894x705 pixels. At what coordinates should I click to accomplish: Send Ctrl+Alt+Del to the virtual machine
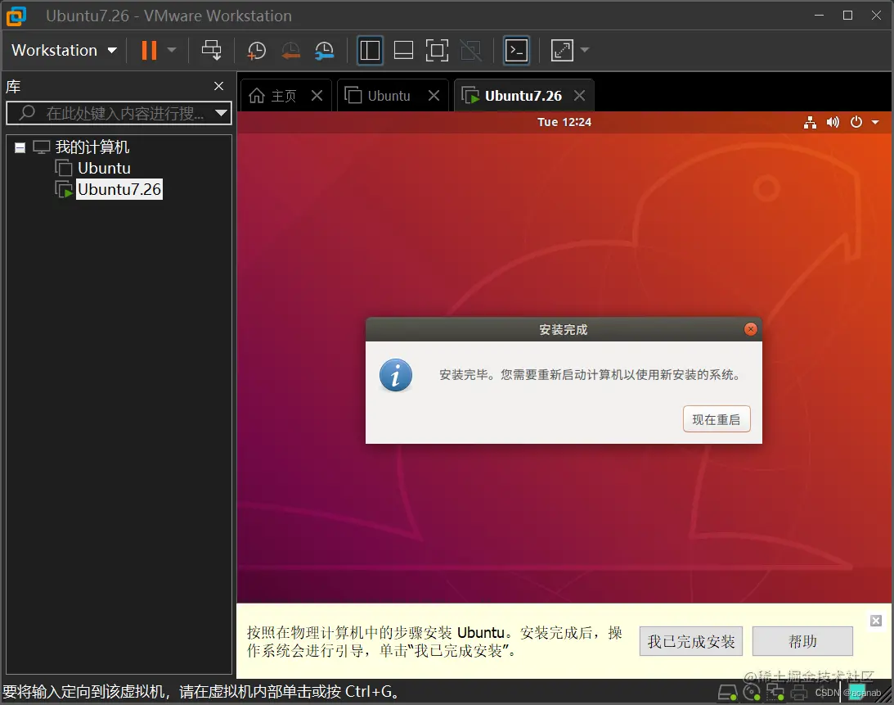pos(212,50)
